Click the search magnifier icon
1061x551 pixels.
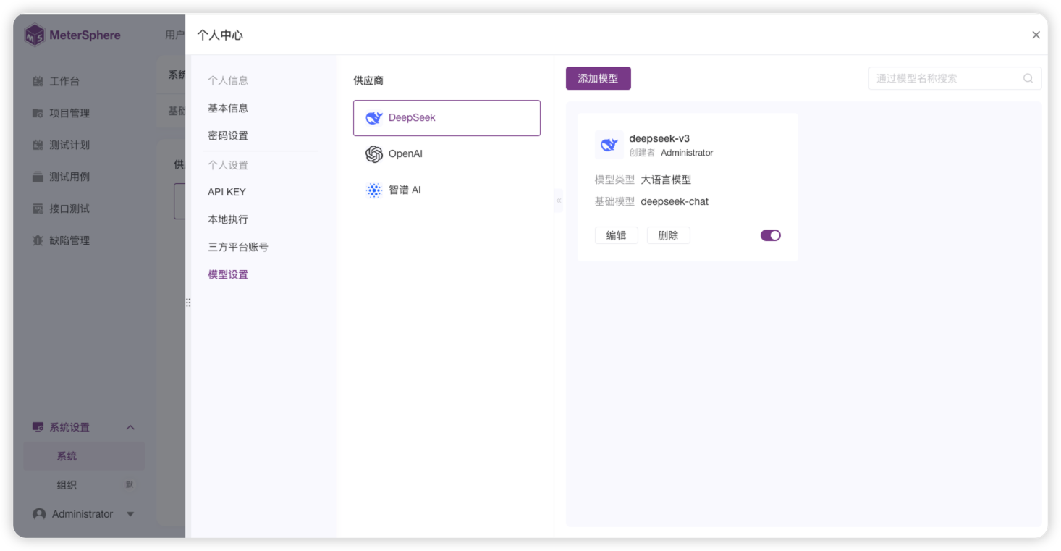click(1028, 78)
